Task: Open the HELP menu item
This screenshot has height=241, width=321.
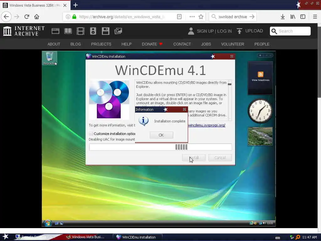Action: click(x=127, y=44)
